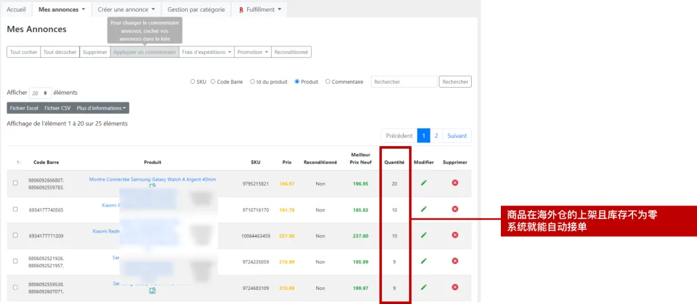697x304 pixels.
Task: Expand the Frais d'expéditions dropdown
Action: click(207, 52)
